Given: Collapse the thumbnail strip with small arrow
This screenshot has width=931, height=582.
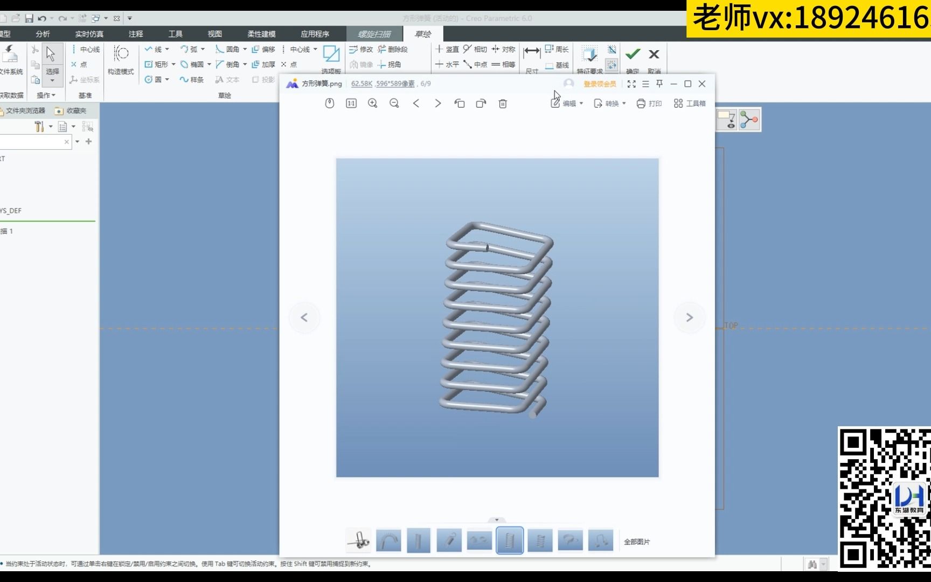Looking at the screenshot, I should click(x=497, y=520).
